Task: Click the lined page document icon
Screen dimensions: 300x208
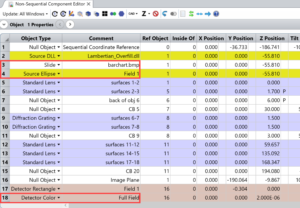Action: point(183,14)
